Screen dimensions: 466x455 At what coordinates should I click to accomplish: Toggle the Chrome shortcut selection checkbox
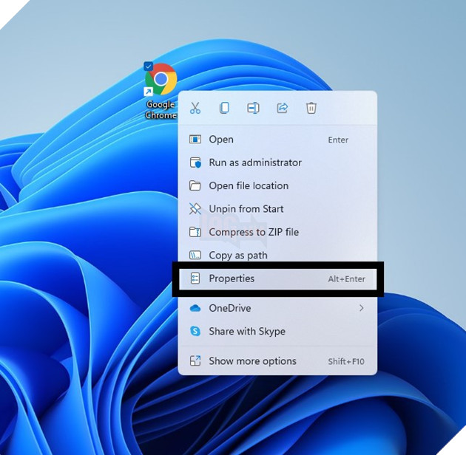click(148, 66)
